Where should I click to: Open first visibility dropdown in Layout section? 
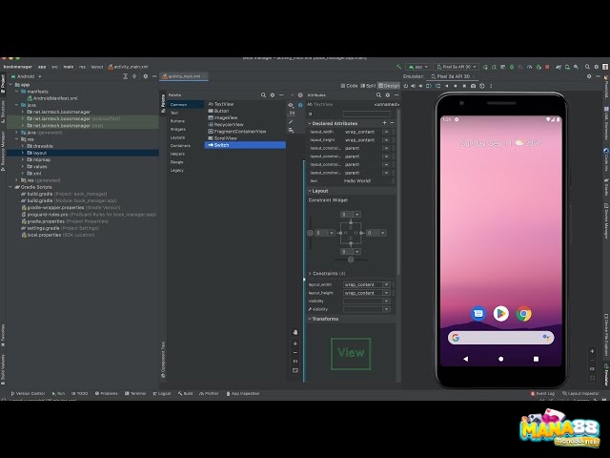[386, 302]
